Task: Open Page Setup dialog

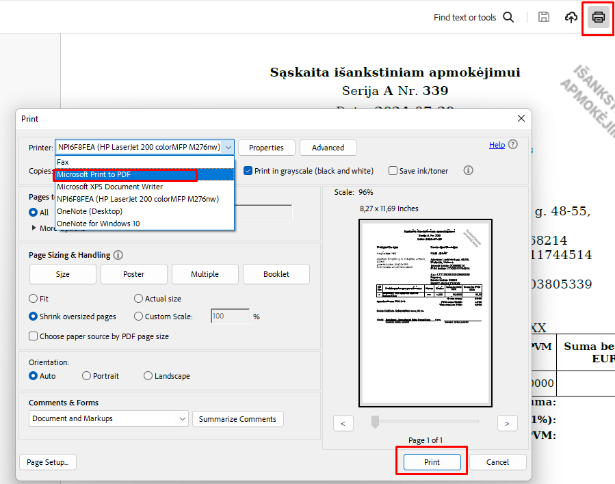Action: click(47, 461)
